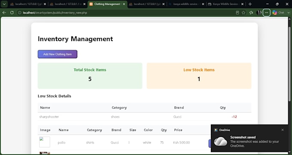The image size is (292, 155).
Task: Open the tab search chevron menu
Action: [x=4, y=4]
